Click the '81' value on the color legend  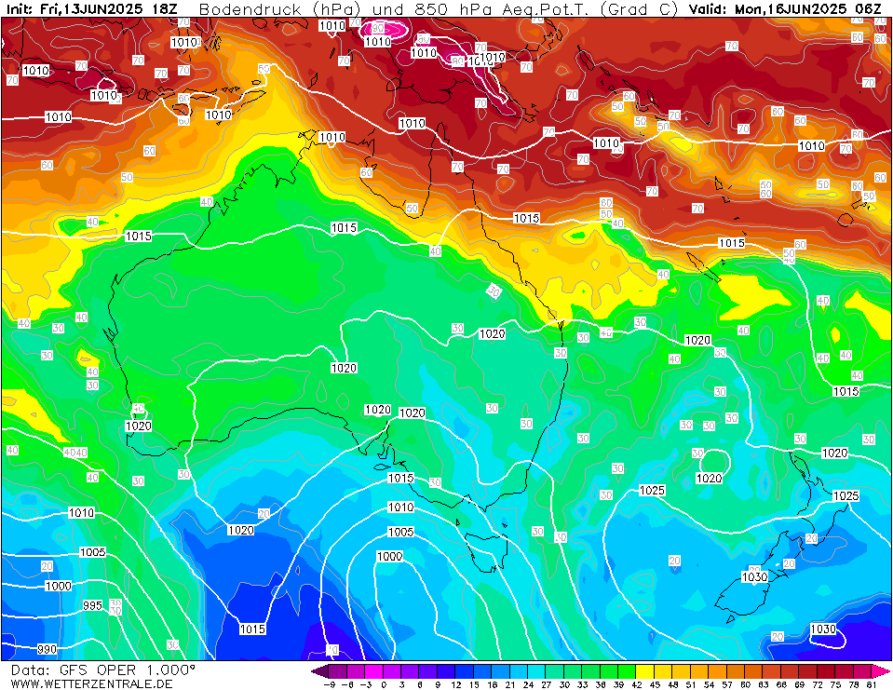click(872, 684)
